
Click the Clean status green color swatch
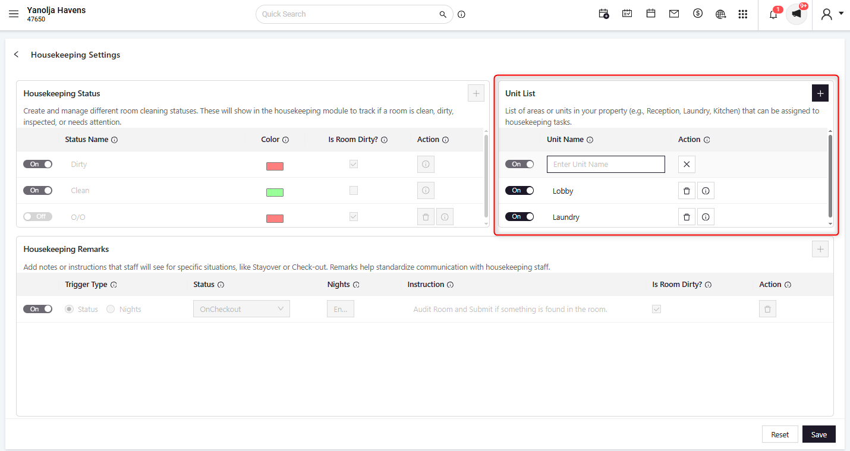click(275, 193)
